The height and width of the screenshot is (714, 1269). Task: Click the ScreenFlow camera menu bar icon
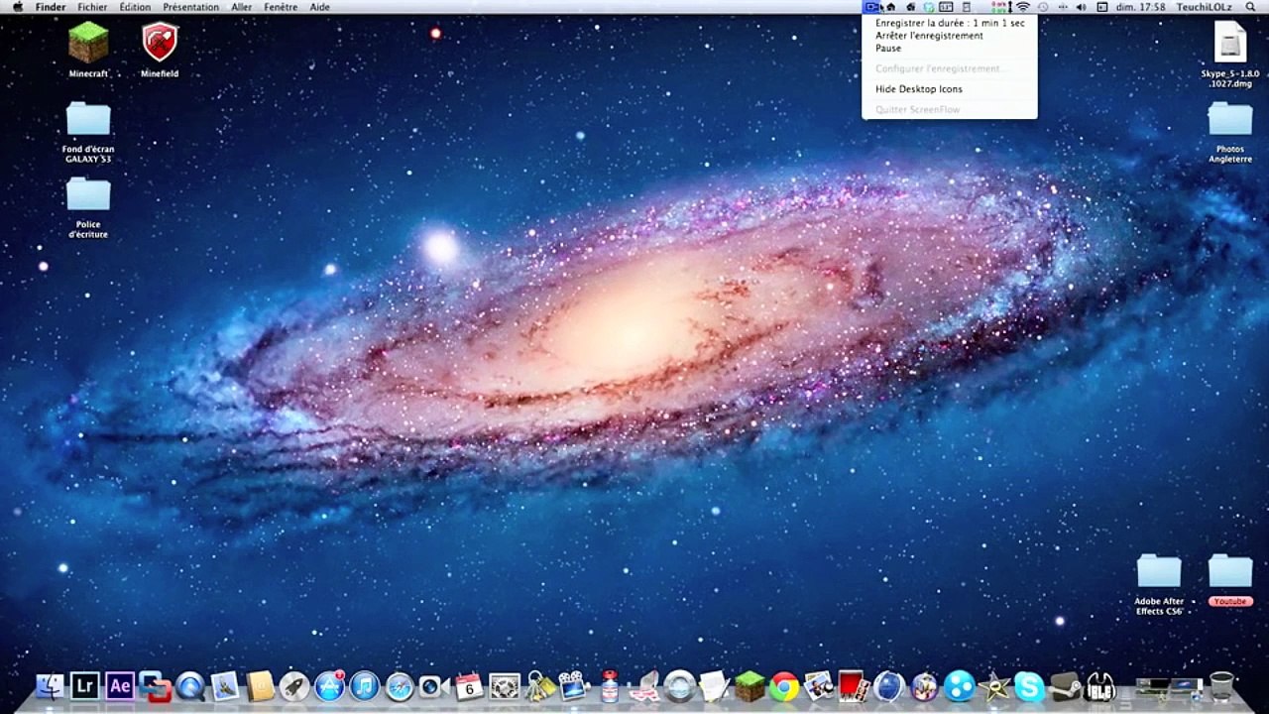click(x=871, y=7)
